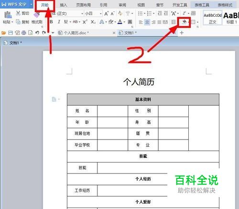Toggle center alignment
The height and width of the screenshot is (209, 239).
[x=147, y=22]
